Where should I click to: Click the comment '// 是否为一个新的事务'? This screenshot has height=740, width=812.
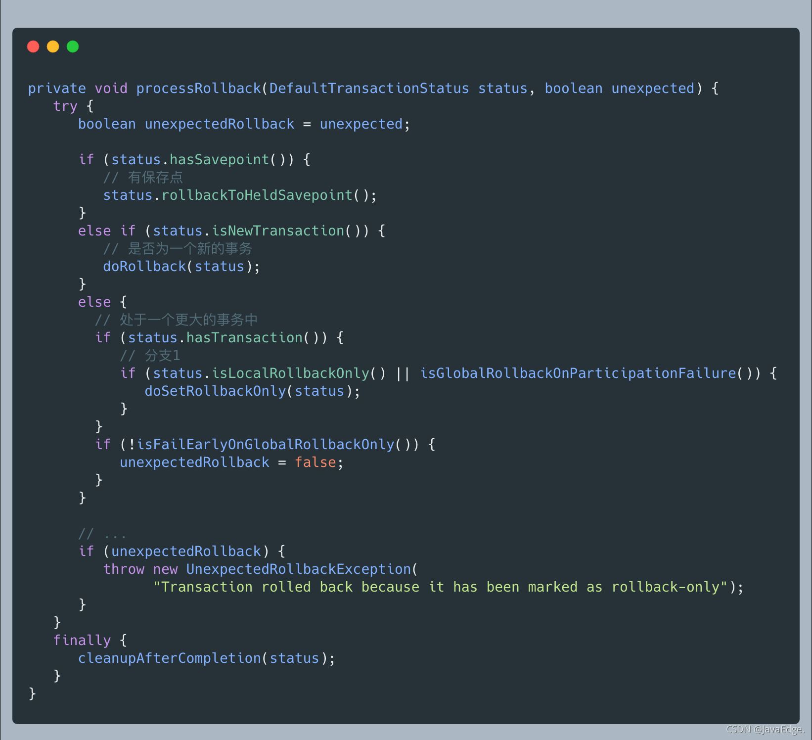pyautogui.click(x=178, y=249)
